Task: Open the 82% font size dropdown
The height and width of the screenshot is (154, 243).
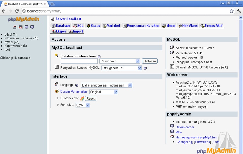Action: (x=83, y=105)
